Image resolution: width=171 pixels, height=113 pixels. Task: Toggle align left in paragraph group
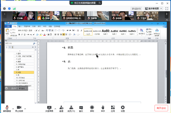click(56, 35)
